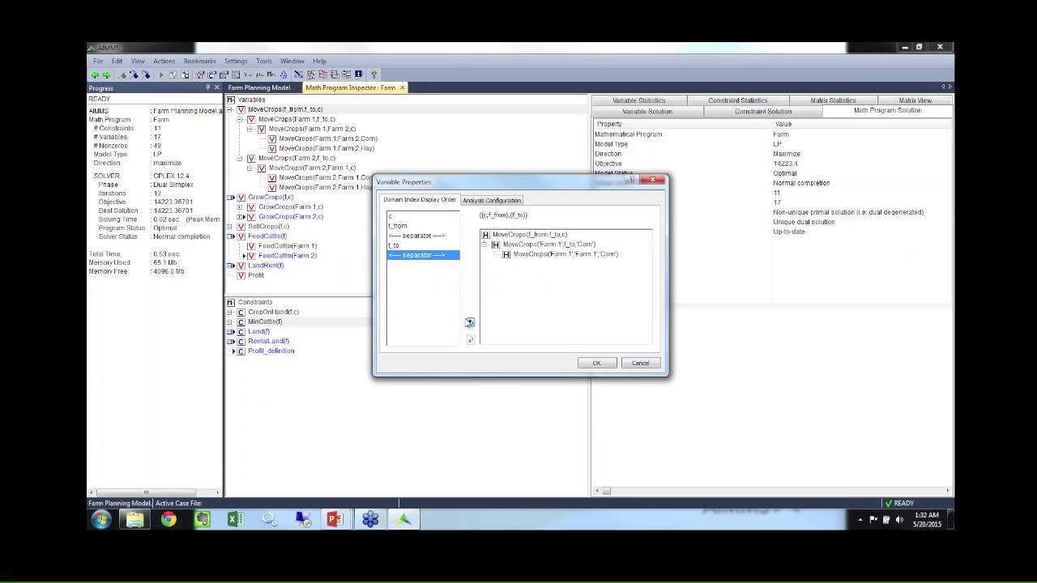Expand GrowCrops(Farm 1,c) node
This screenshot has width=1037, height=583.
point(240,207)
